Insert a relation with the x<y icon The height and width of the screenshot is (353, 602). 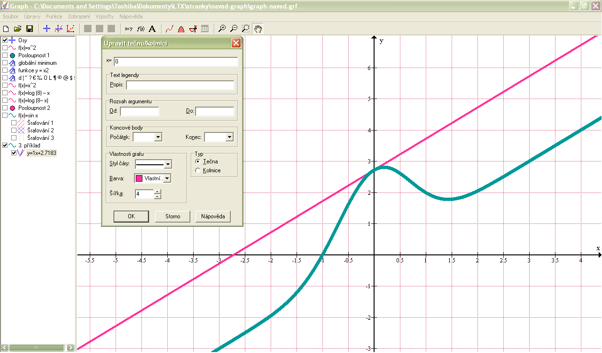(128, 29)
